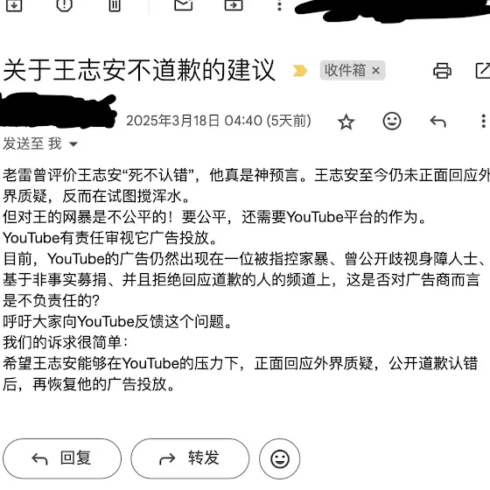490x490 pixels.
Task: Click the reply arrow in message header
Action: click(x=437, y=122)
